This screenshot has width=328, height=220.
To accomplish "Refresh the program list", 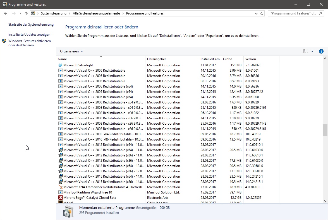I will (262, 13).
